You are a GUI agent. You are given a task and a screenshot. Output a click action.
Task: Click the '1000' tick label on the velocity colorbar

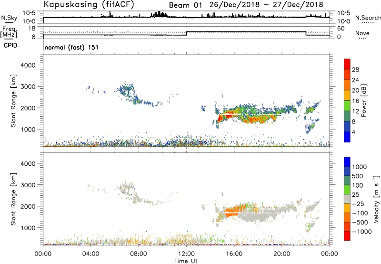(360, 167)
